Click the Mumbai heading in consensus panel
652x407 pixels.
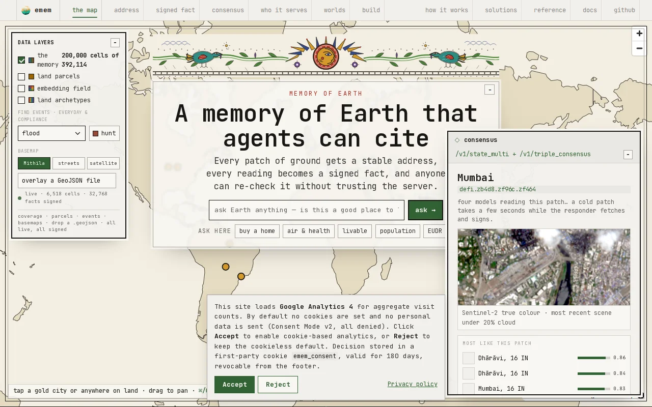tap(476, 178)
